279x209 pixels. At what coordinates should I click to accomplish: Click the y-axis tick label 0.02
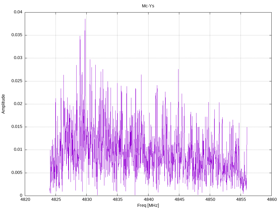pyautogui.click(x=18, y=104)
